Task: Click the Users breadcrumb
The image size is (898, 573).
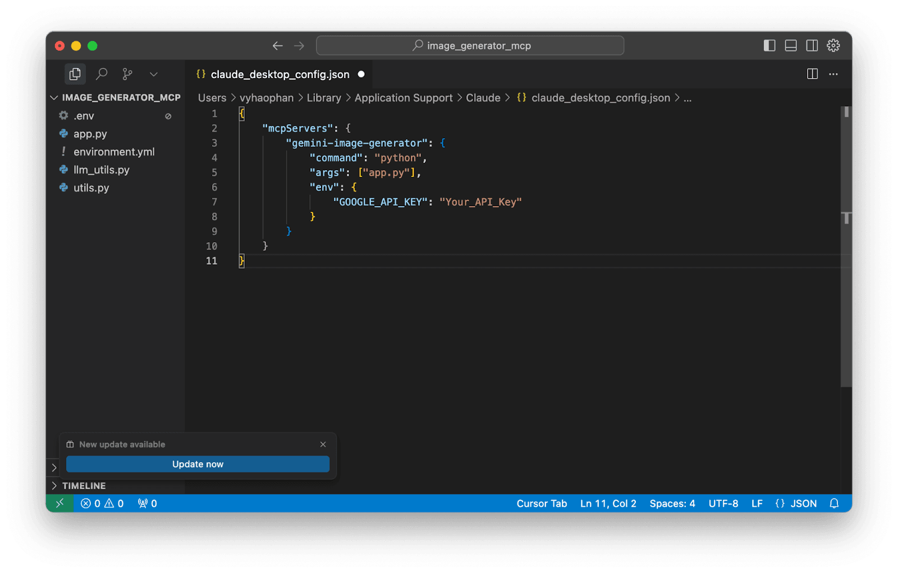Action: tap(212, 98)
